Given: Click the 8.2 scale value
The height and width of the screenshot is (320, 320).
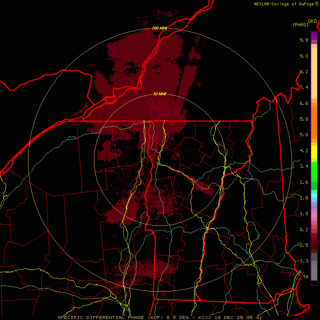Looking at the screenshot, I should (304, 72).
